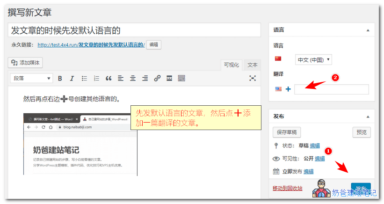
Task: Click the plus icon to add translation
Action: point(288,89)
